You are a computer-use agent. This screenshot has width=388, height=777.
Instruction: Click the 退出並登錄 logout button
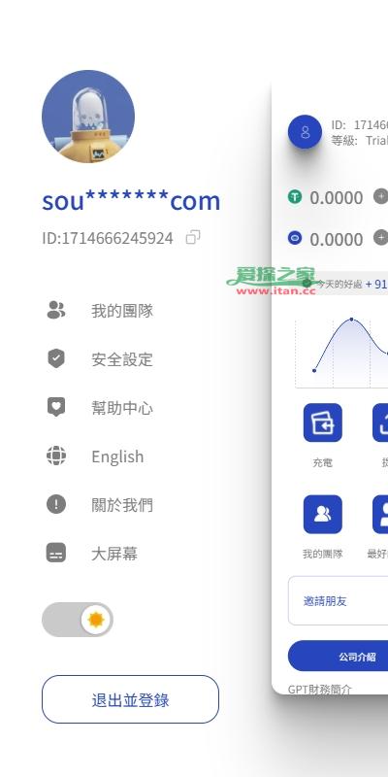click(x=130, y=699)
